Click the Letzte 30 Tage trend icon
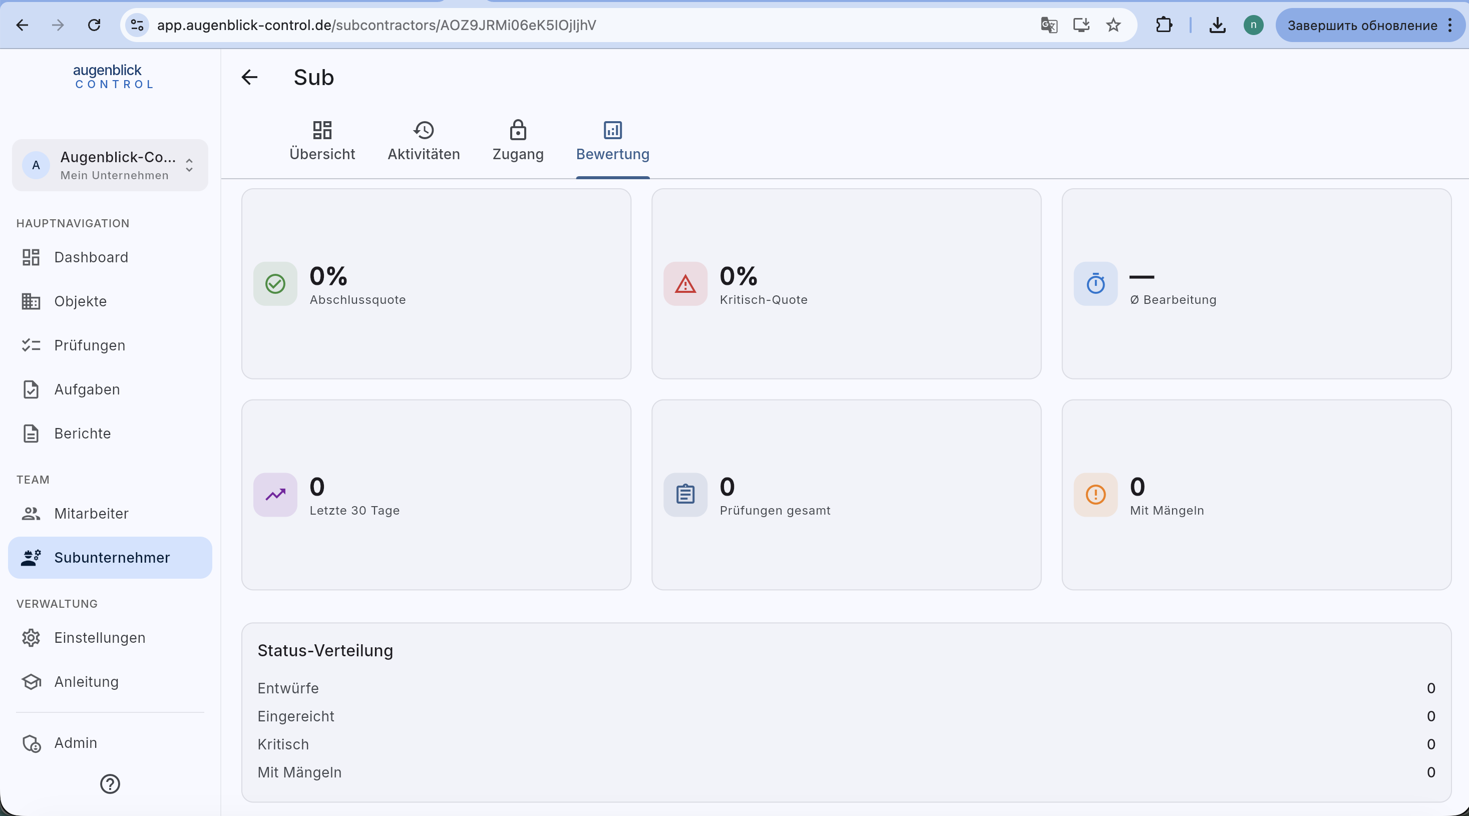This screenshot has height=816, width=1469. pos(275,495)
